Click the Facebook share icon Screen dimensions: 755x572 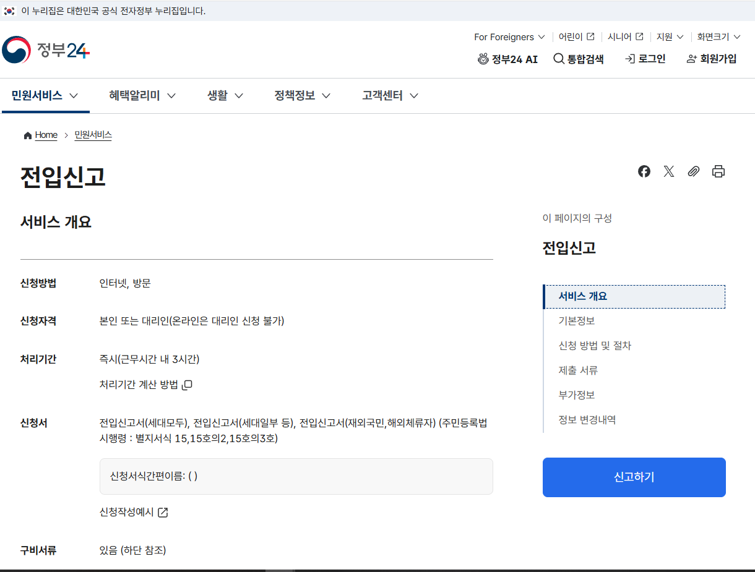644,171
